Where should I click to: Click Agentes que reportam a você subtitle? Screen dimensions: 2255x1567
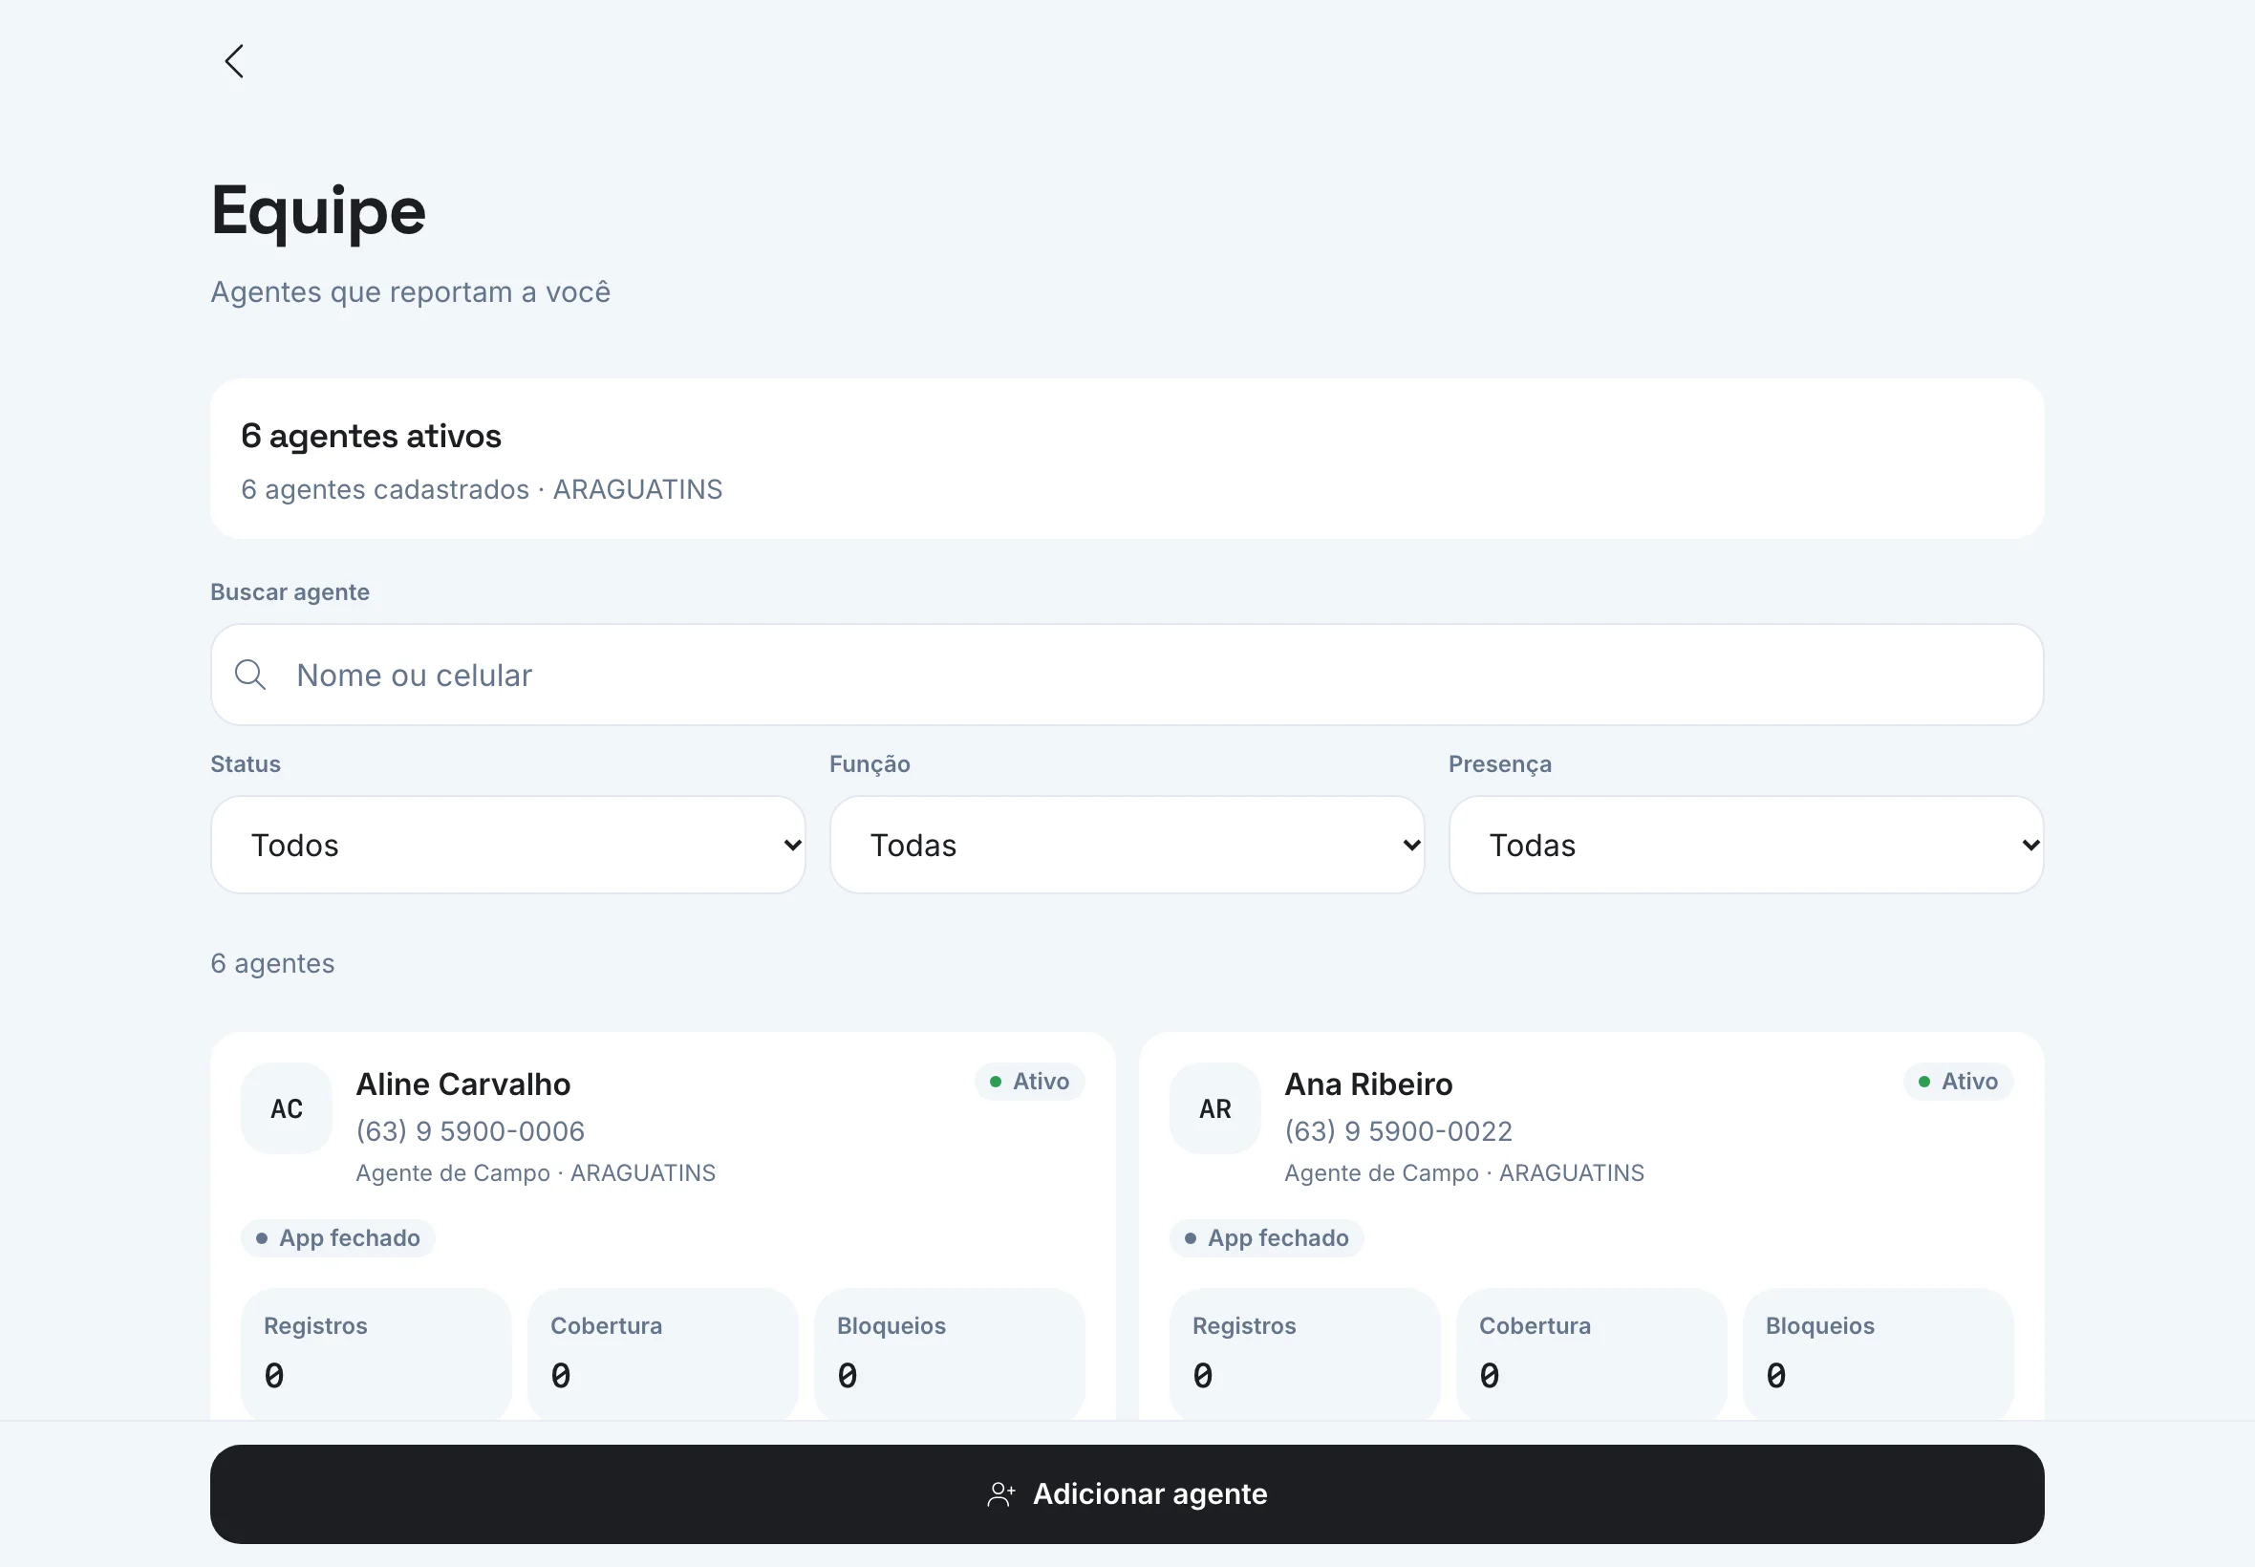click(x=410, y=292)
